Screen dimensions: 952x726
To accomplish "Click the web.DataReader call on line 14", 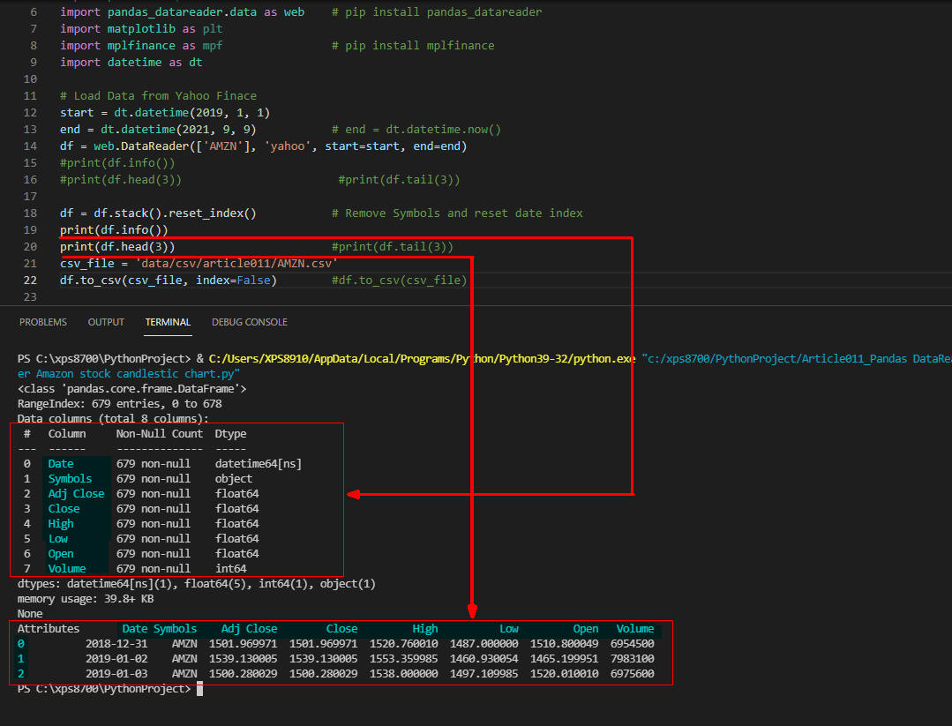I will coord(280,146).
